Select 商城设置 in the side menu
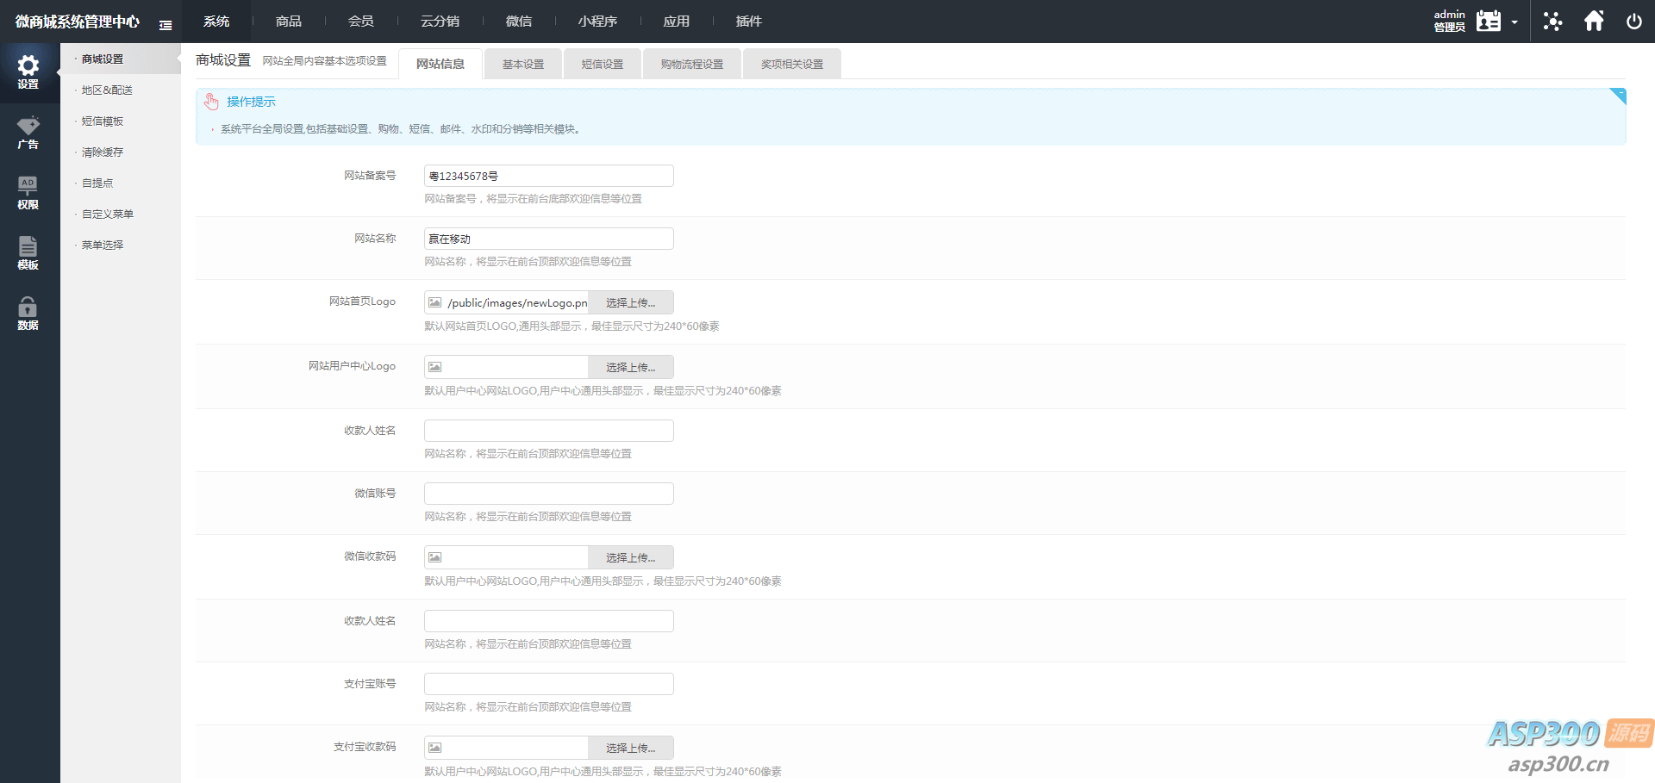The height and width of the screenshot is (783, 1655). coord(121,59)
